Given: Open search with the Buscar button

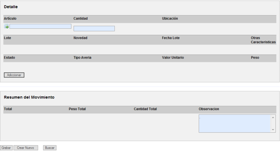Looking at the screenshot, I should click(50, 148).
